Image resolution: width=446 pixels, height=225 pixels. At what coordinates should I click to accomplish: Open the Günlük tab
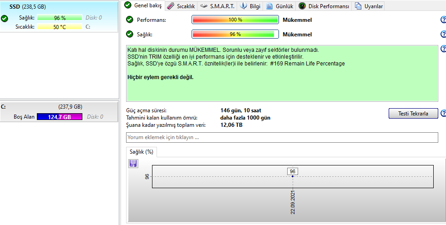click(279, 6)
